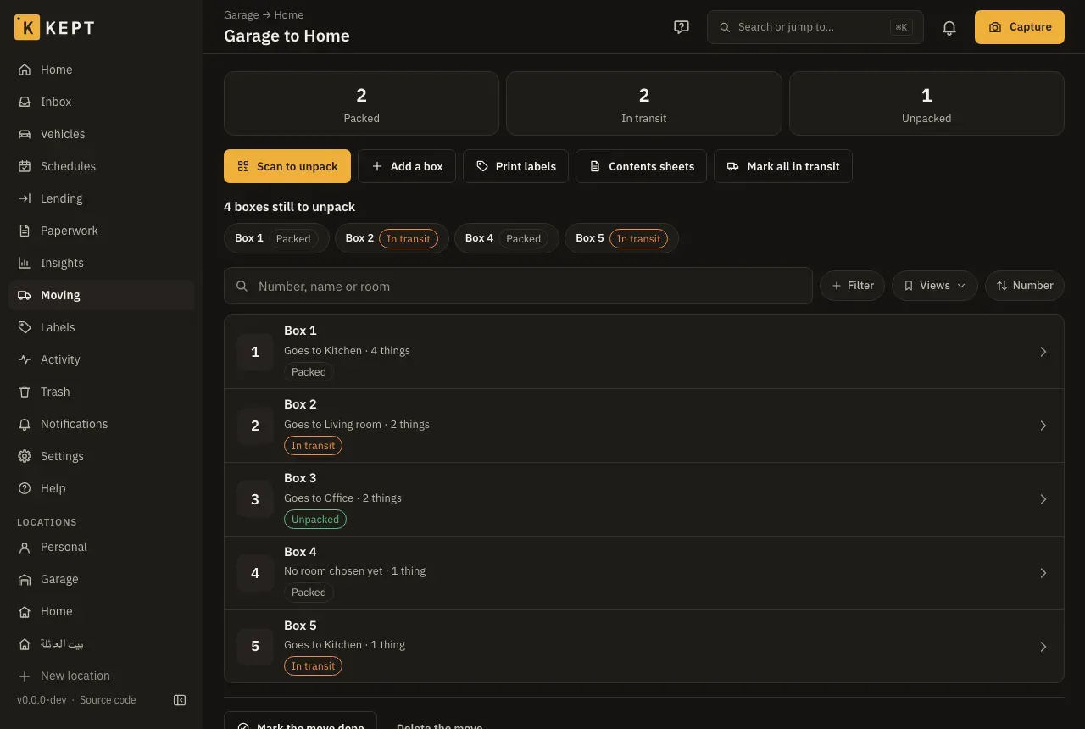This screenshot has height=729, width=1085.
Task: Expand the Box 4 row chevron
Action: click(x=1043, y=573)
